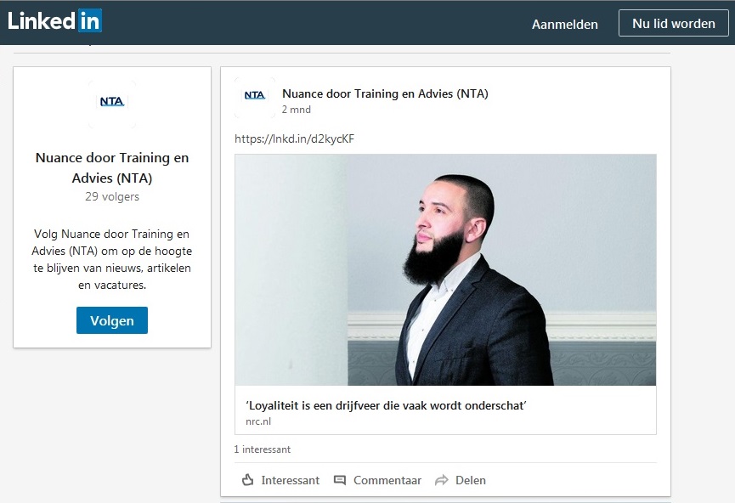This screenshot has height=503, width=735.
Task: Open the 'Loyaliteit is een drijfveer' article title
Action: tap(386, 405)
